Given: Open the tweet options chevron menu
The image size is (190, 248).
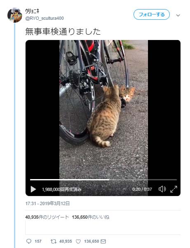Looking at the screenshot, I should pyautogui.click(x=178, y=15).
